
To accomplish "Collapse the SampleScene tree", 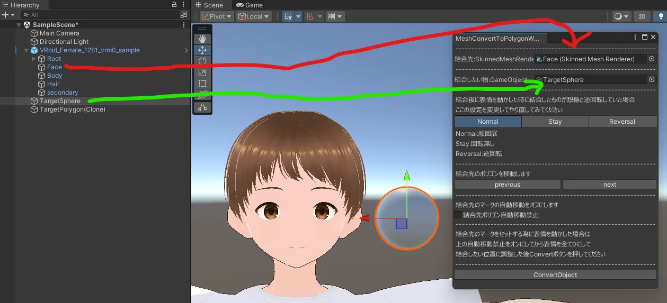I will (19, 25).
